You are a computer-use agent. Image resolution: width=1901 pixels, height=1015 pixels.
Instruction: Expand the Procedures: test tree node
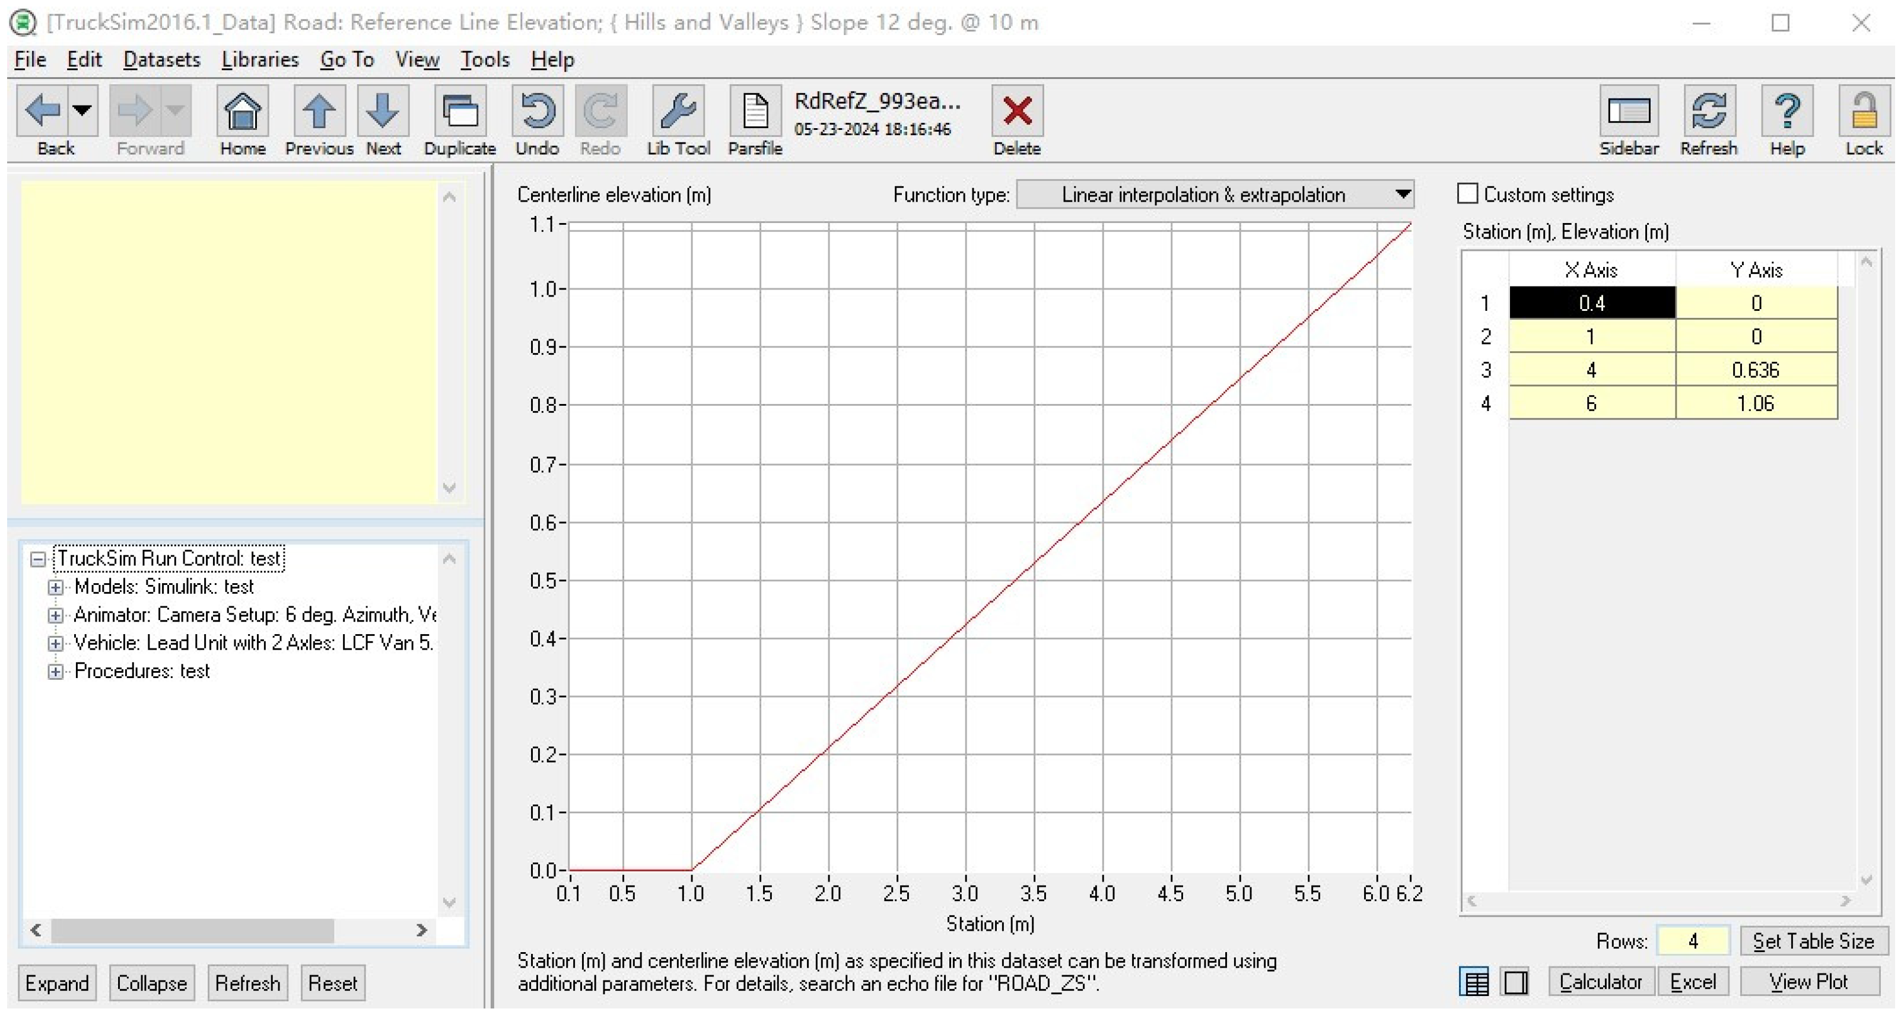(55, 672)
